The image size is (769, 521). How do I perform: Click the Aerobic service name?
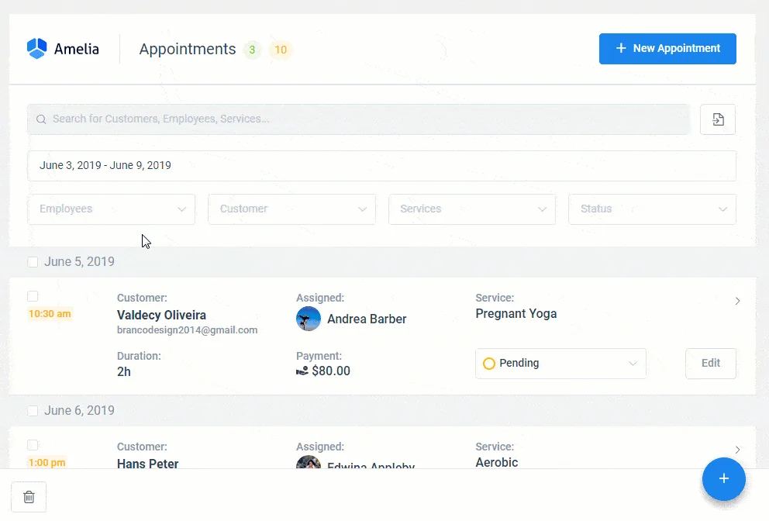(x=496, y=463)
